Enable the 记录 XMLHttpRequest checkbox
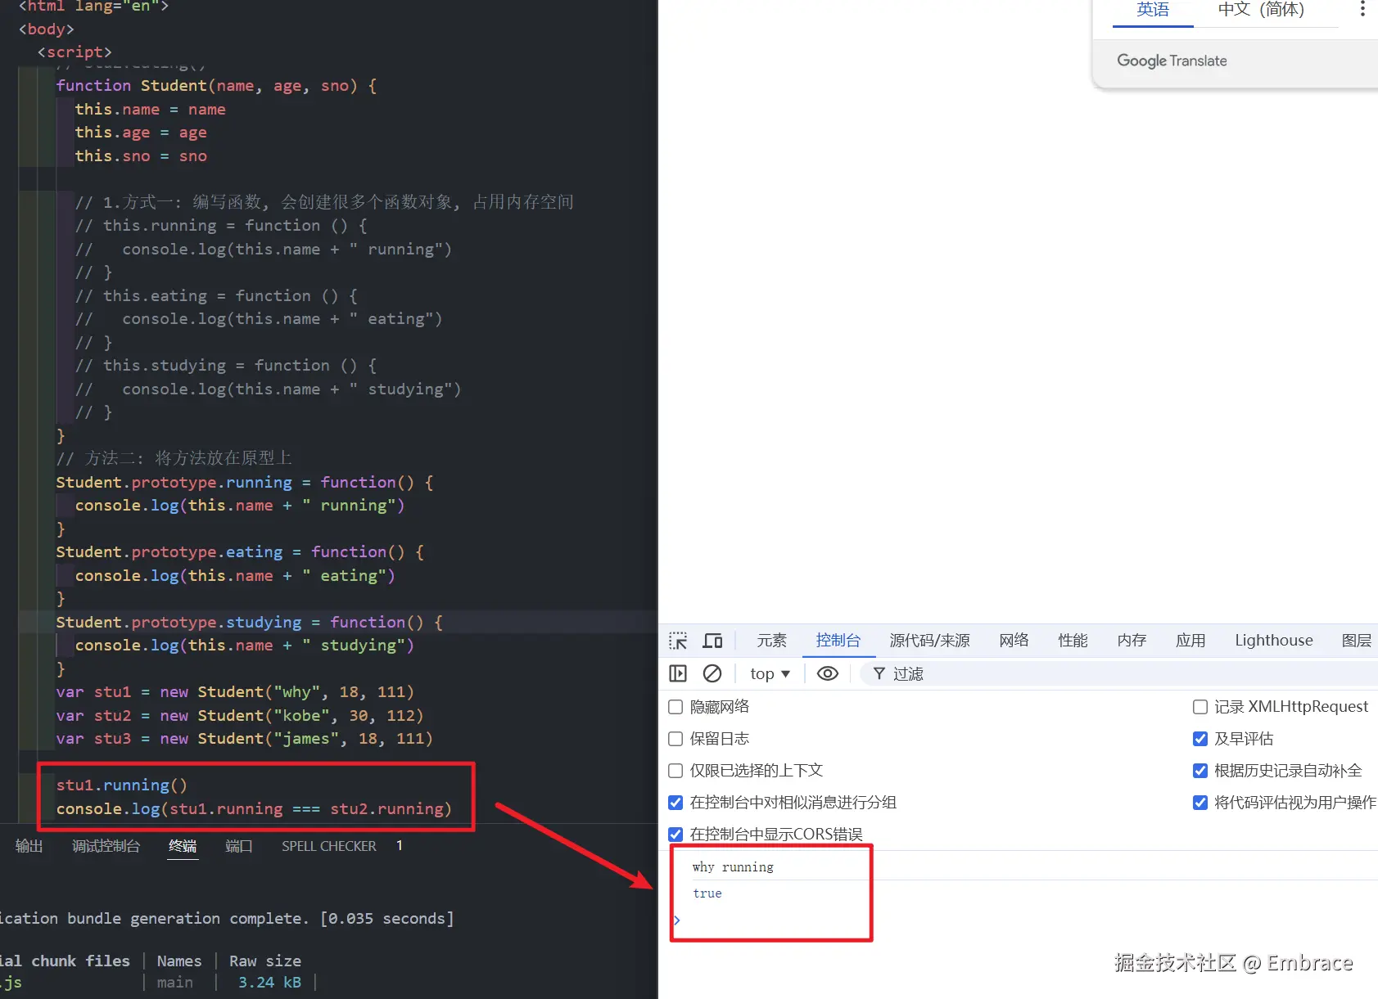1378x999 pixels. pos(1200,707)
